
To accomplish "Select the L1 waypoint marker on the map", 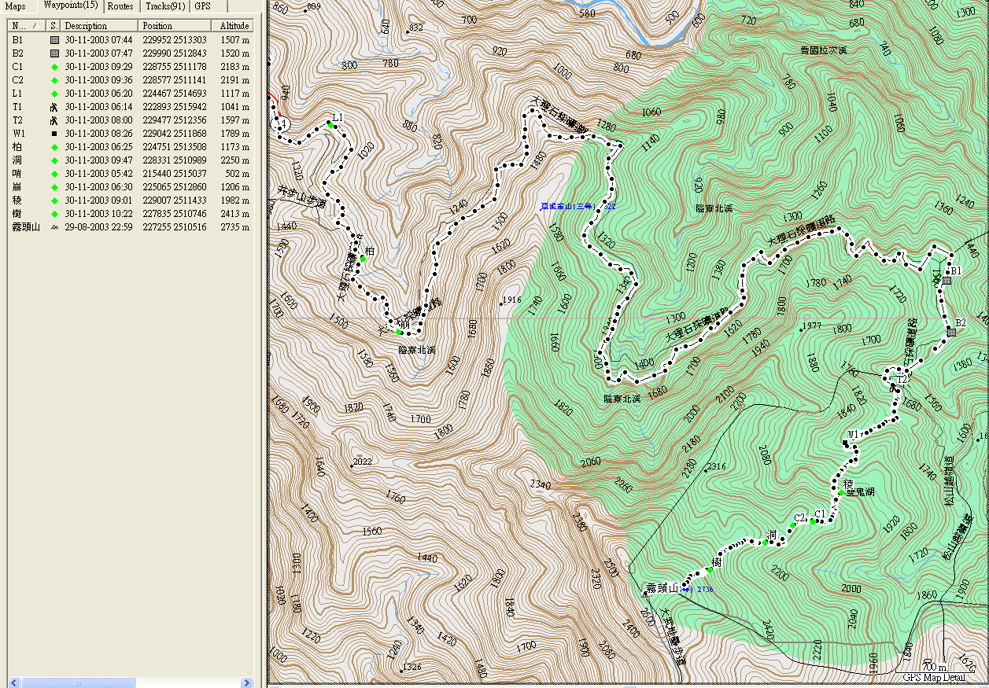I will pos(330,124).
